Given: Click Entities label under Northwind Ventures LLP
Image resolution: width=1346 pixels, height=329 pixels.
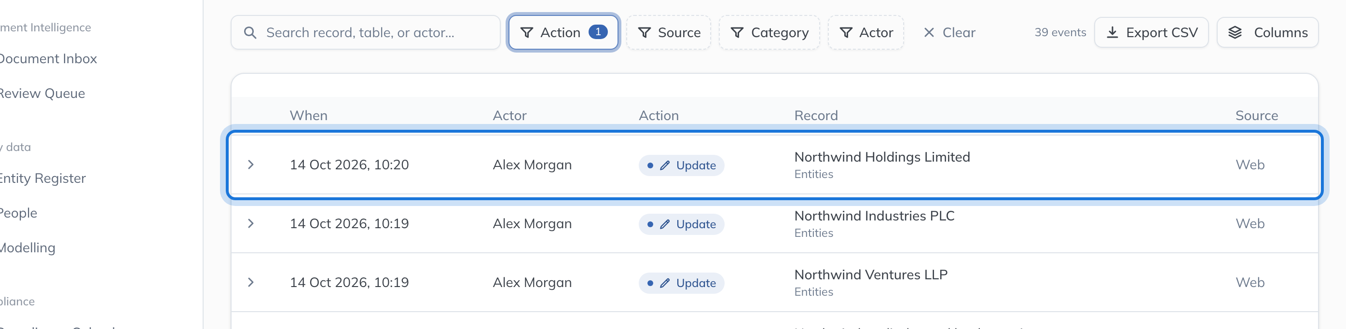Looking at the screenshot, I should (813, 292).
